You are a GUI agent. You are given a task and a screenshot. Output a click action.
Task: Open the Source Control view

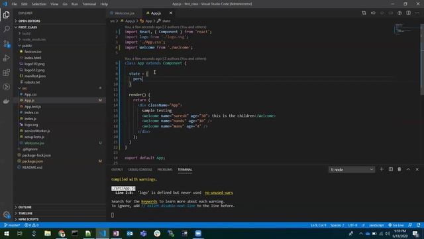6,44
